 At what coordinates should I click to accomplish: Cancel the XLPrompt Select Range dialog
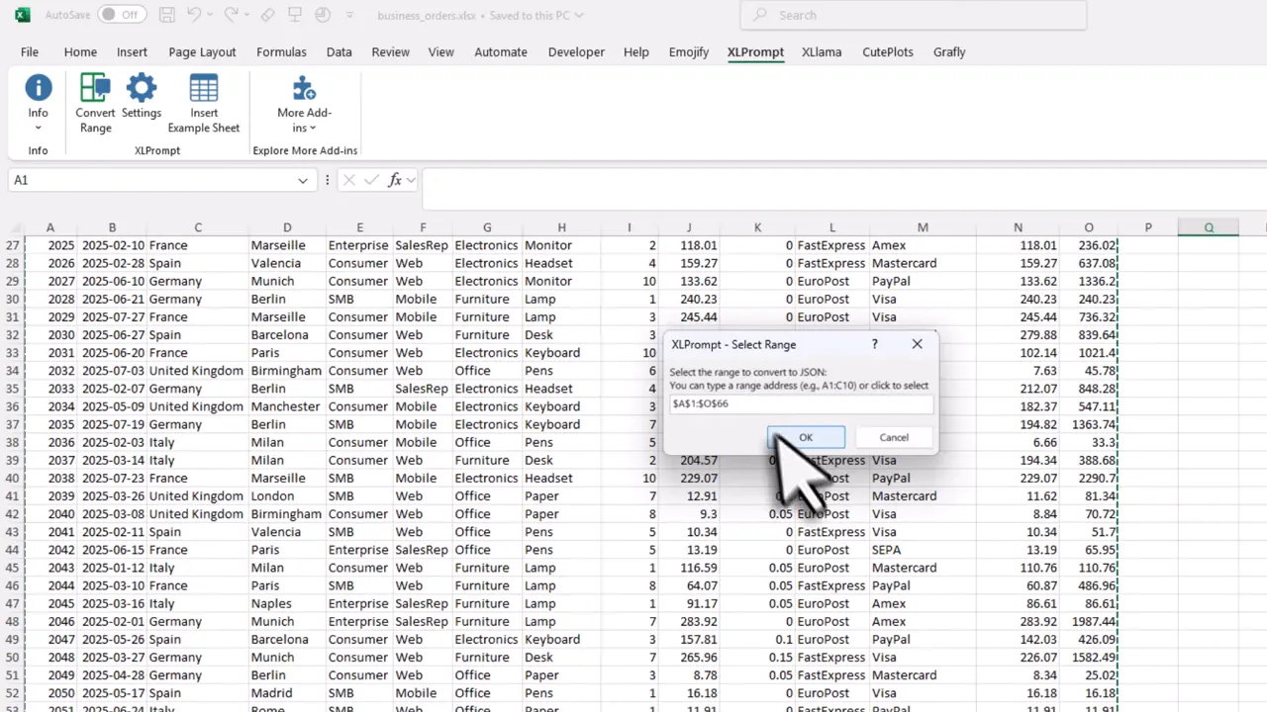point(893,437)
